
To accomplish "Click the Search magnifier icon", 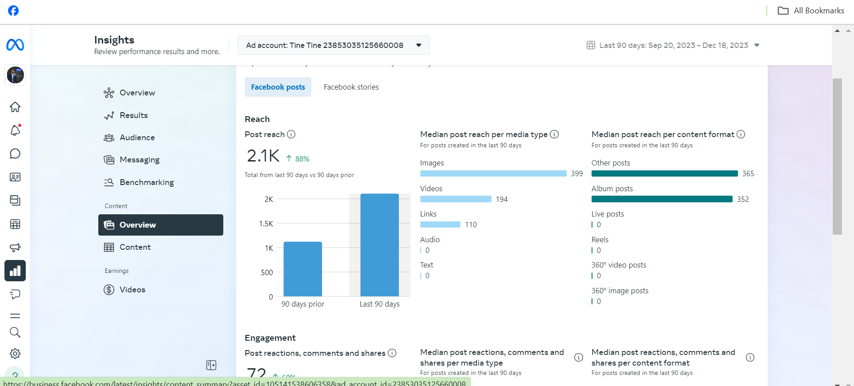I will pyautogui.click(x=15, y=332).
